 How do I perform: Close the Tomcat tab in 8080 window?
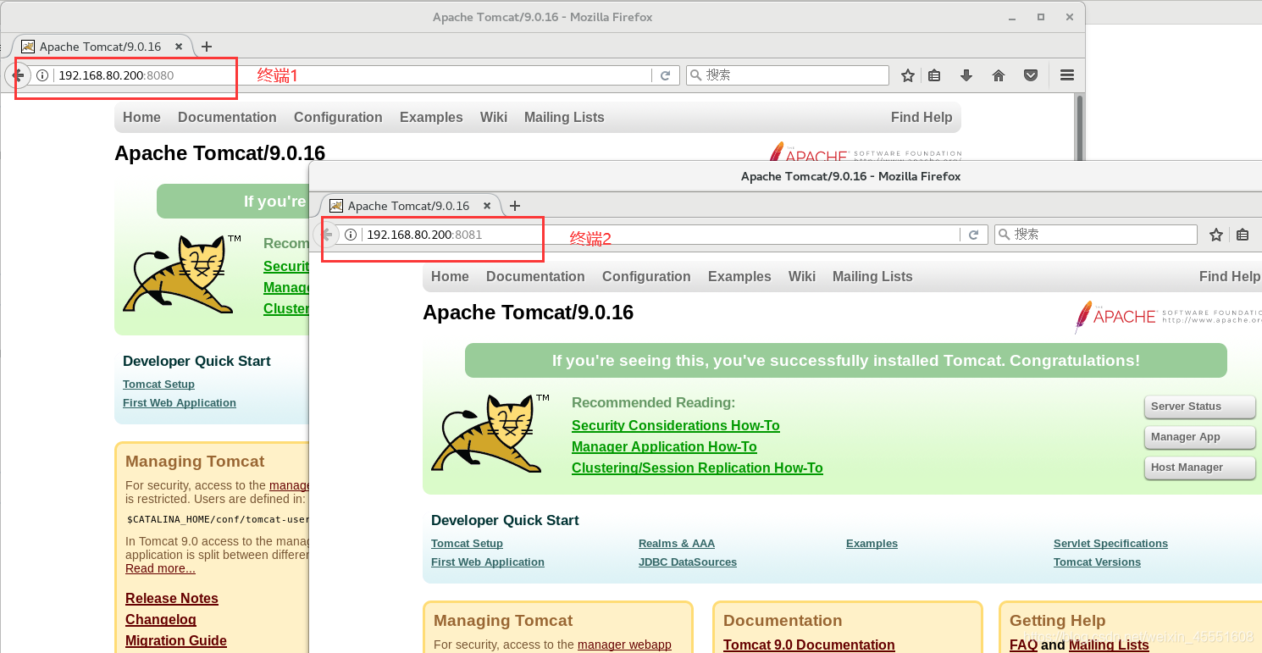point(179,47)
